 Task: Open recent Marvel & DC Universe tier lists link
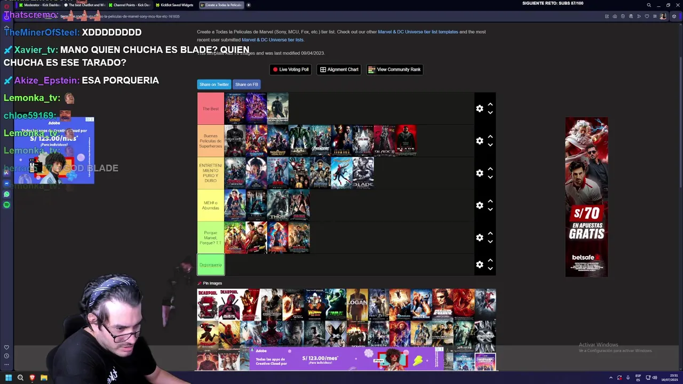(273, 40)
